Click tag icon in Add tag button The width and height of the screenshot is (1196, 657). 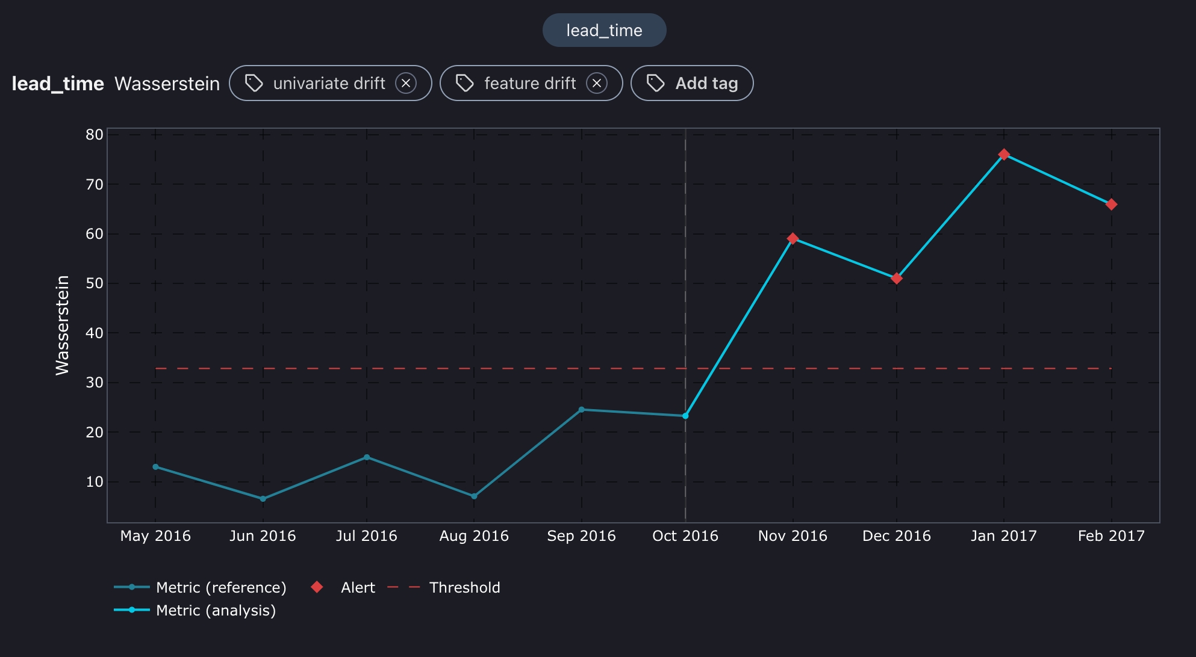(x=655, y=83)
